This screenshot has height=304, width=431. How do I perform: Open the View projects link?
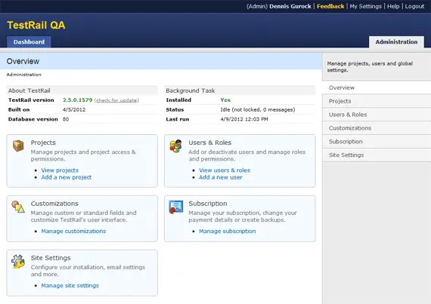coord(60,170)
